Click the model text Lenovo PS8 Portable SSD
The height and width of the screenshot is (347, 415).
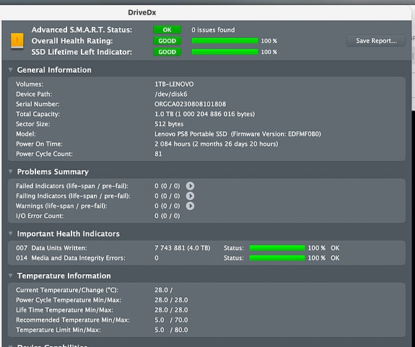191,134
